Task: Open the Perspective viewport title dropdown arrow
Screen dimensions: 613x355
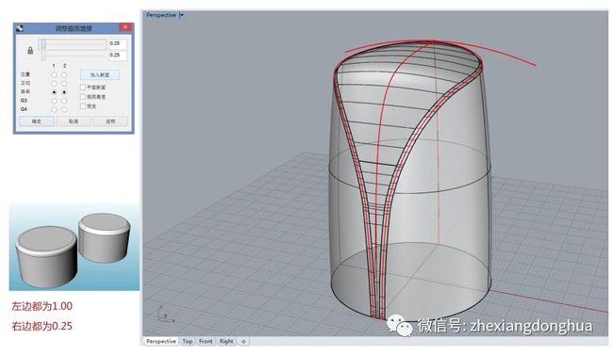Action: click(x=182, y=15)
